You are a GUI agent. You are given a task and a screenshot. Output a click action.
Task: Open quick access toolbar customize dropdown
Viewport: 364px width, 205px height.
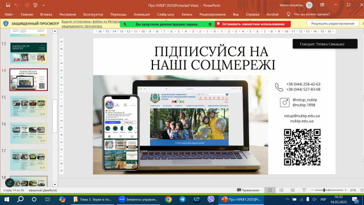click(x=44, y=5)
